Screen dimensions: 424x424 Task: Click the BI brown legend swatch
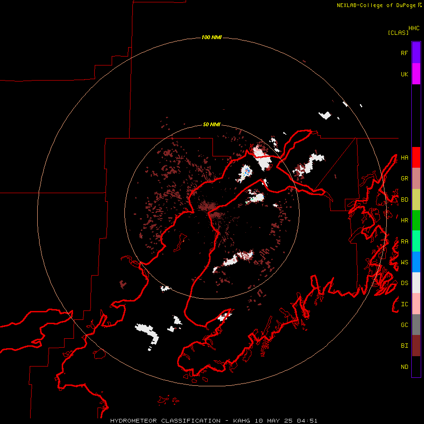click(416, 346)
